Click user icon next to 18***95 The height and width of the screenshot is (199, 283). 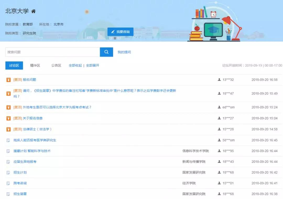tap(219, 151)
